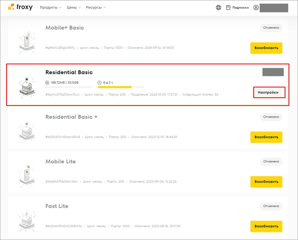Click subscription ID #AzZMtGTn0HC5K8Wto
Image resolution: width=298 pixels, height=240 pixels.
click(64, 226)
